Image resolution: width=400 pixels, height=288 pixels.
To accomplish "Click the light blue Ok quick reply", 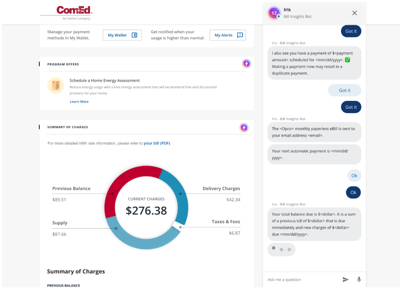I will click(x=354, y=175).
